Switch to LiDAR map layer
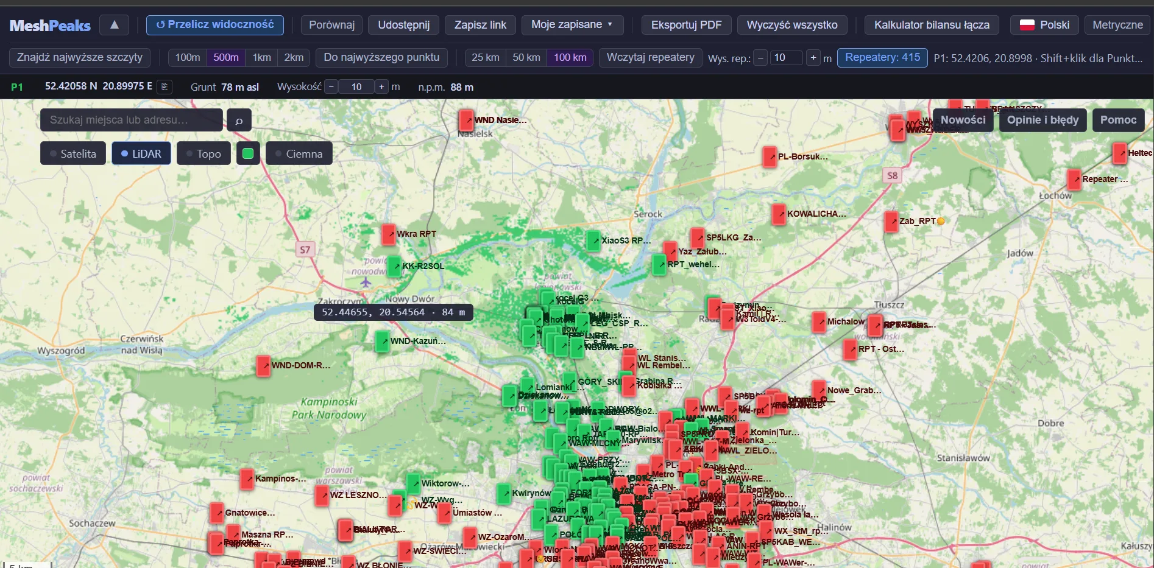1154x568 pixels. 141,153
